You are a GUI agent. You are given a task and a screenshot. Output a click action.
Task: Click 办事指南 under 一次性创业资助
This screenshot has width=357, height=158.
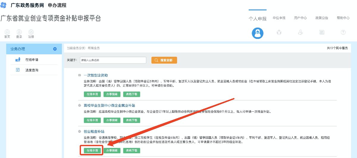click(112, 94)
